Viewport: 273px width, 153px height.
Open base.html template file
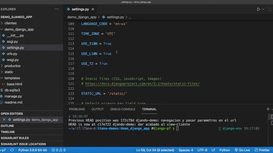15,84
